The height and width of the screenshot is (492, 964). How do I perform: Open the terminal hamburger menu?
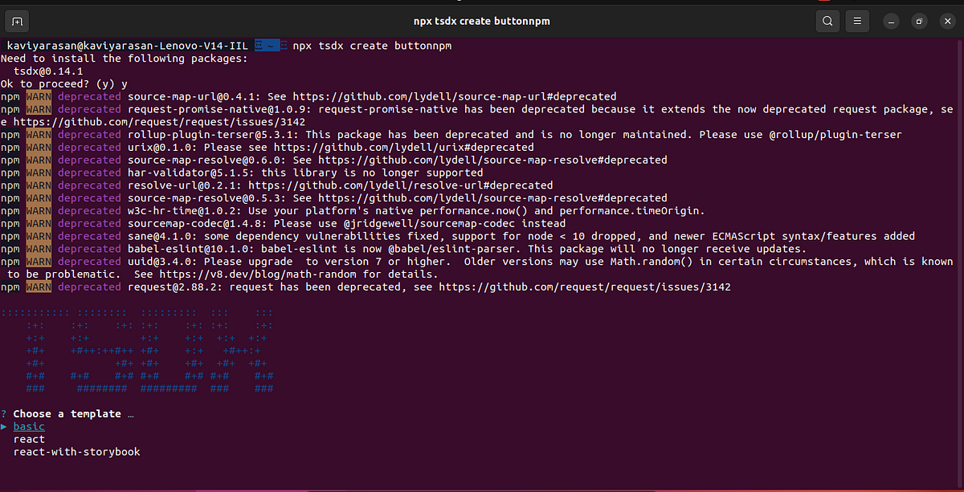pyautogui.click(x=856, y=20)
